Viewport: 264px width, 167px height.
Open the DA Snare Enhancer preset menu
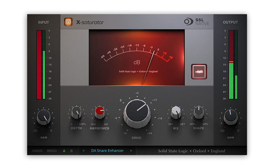(x=107, y=151)
